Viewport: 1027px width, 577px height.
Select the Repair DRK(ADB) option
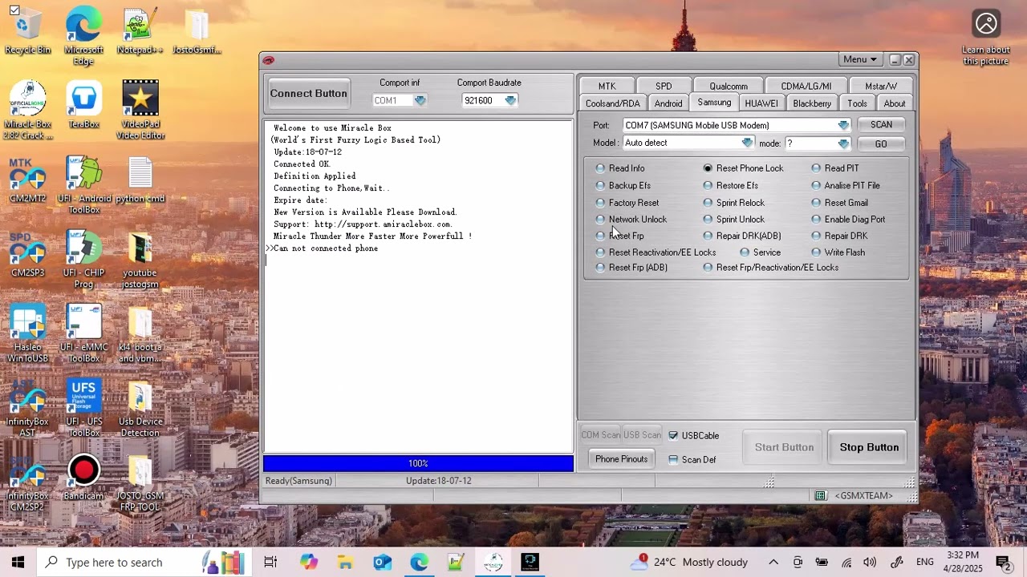741,236
